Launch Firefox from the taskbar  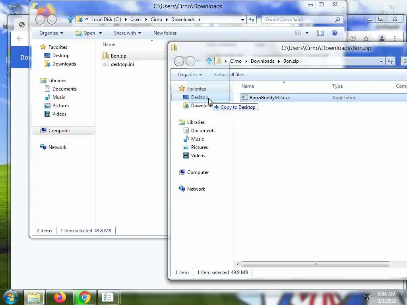pyautogui.click(x=60, y=297)
